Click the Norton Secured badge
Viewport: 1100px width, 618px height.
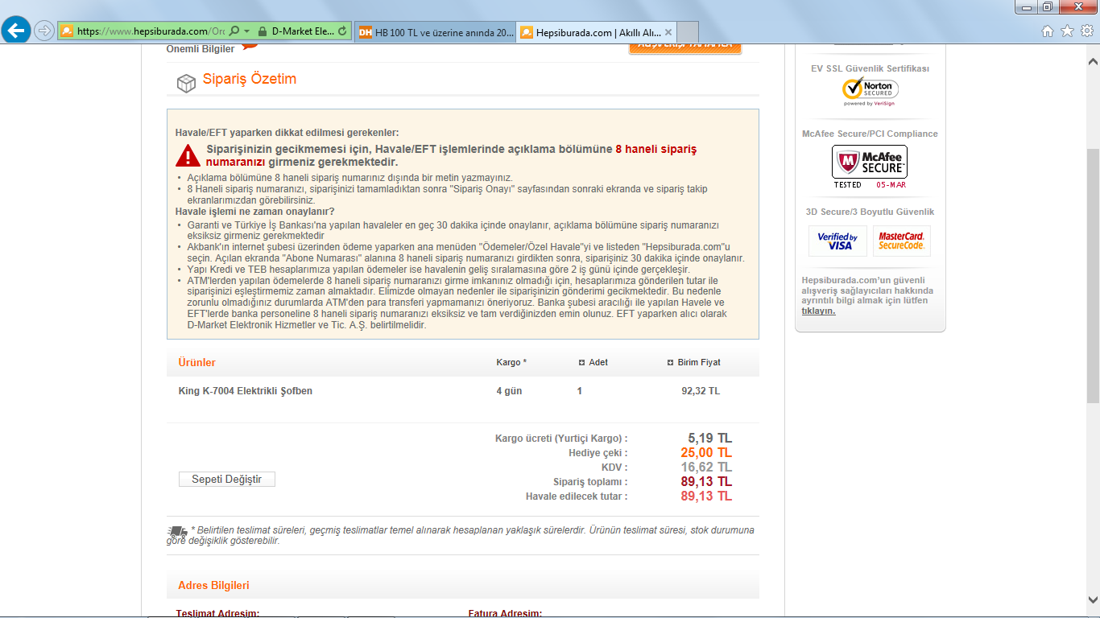[870, 92]
